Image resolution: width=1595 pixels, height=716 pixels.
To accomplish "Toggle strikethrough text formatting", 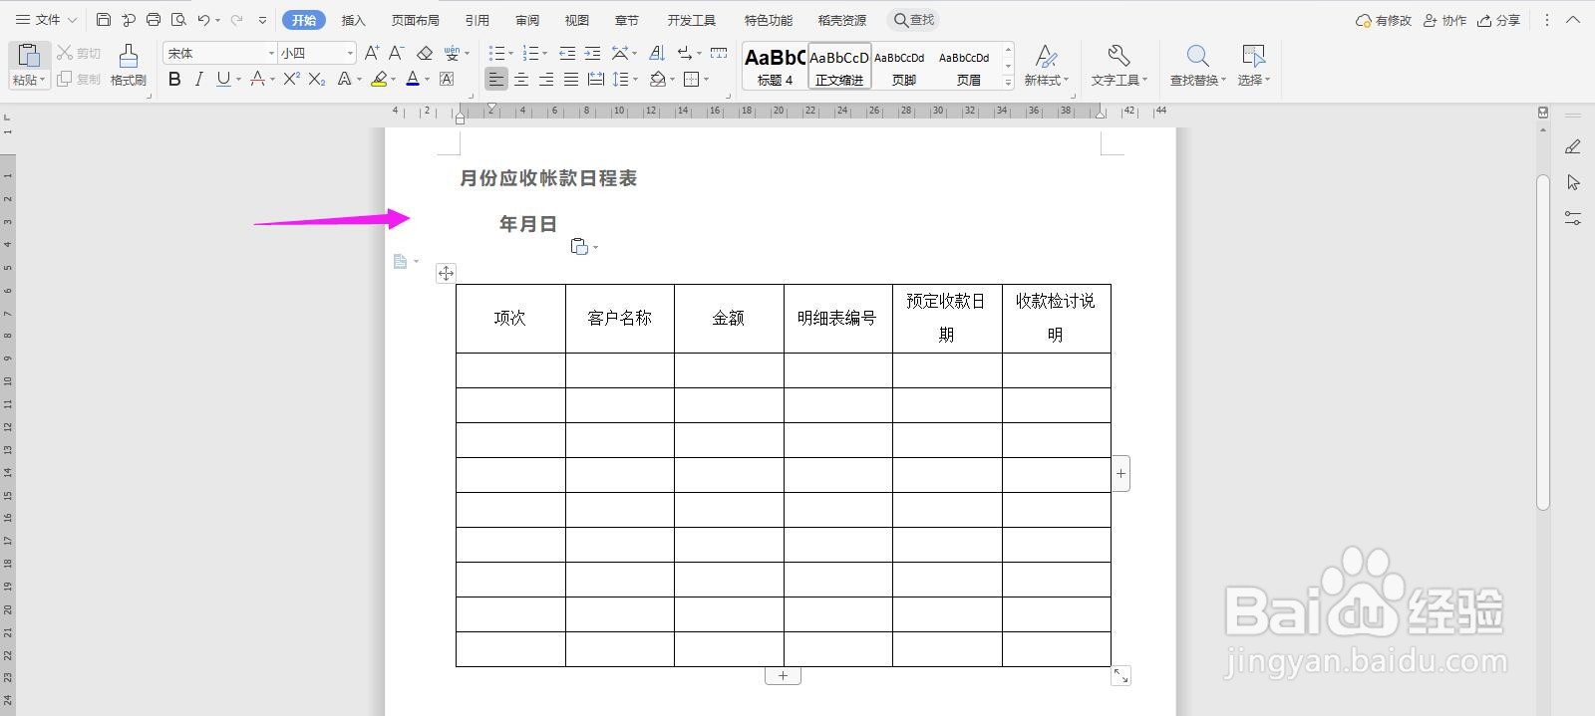I will [257, 79].
